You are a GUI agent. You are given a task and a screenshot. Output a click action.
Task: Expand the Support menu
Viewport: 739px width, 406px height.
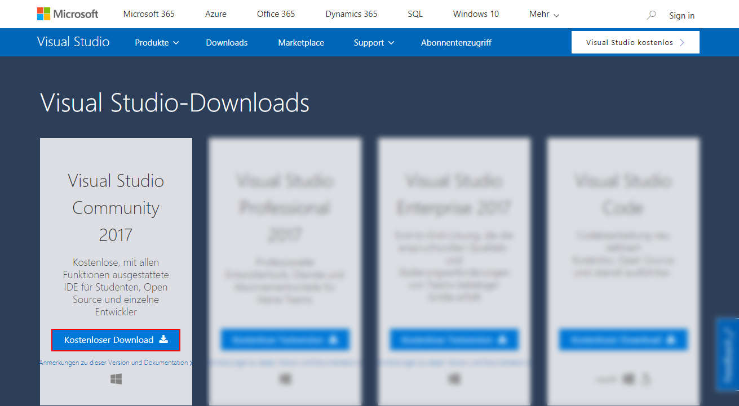click(374, 43)
